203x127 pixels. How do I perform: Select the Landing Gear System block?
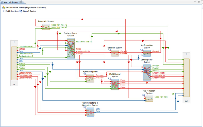[147, 72]
